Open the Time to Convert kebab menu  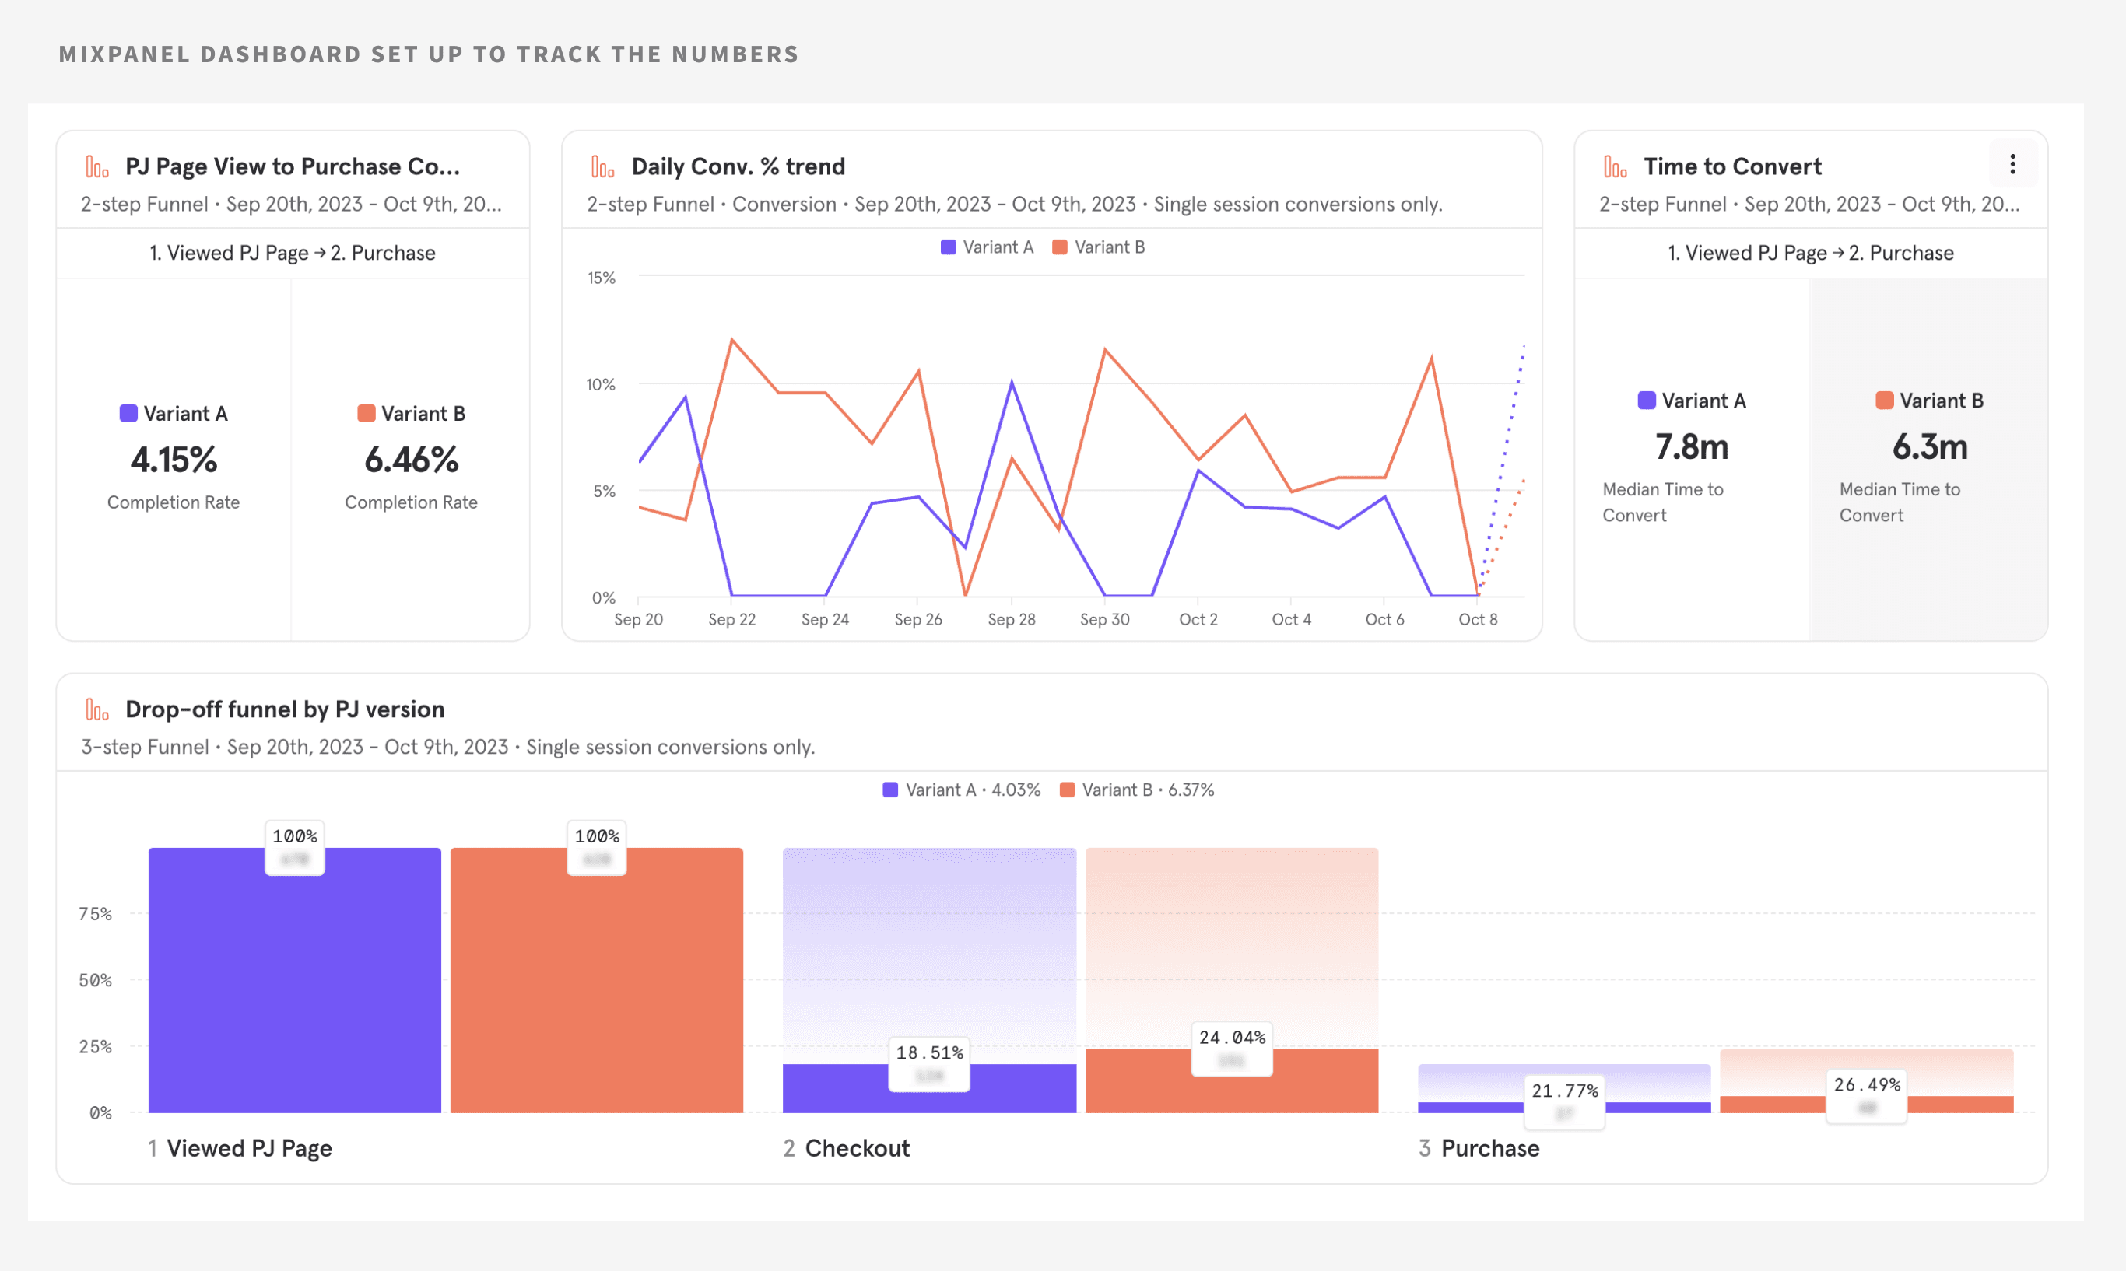(2012, 164)
